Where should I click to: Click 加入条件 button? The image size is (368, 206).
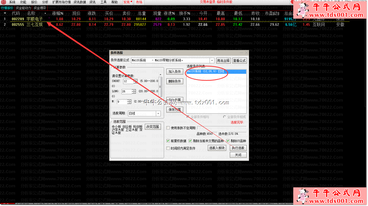175,72
